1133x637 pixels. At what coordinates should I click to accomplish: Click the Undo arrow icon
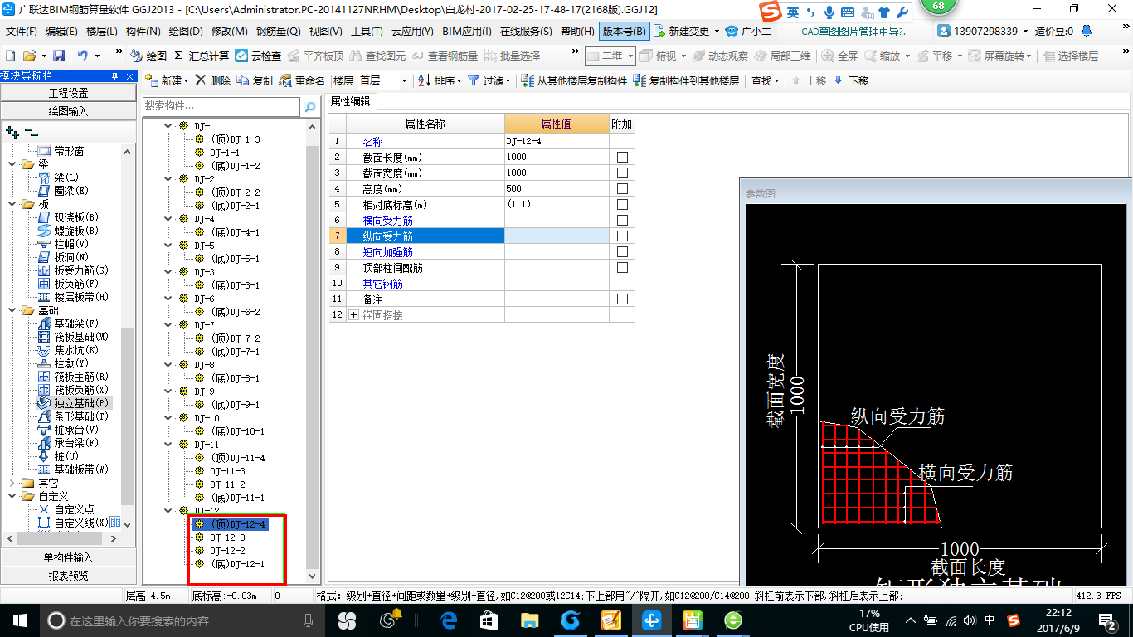coord(83,56)
